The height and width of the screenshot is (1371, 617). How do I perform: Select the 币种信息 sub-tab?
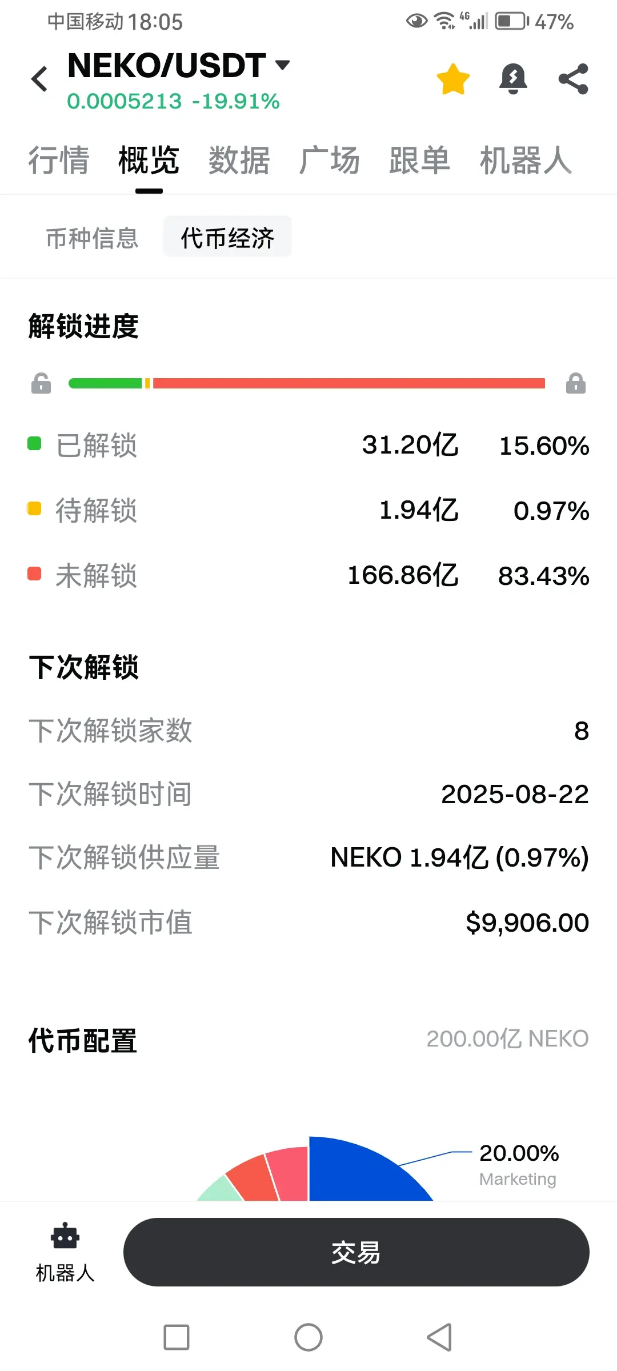click(93, 238)
